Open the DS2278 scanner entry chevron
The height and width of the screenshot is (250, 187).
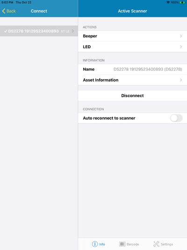tap(73, 31)
